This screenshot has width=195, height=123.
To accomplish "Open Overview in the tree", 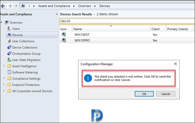I will click(16, 23).
